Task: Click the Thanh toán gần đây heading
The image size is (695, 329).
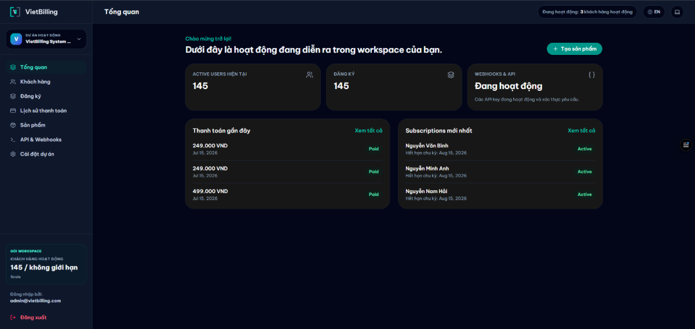Action: click(x=221, y=131)
